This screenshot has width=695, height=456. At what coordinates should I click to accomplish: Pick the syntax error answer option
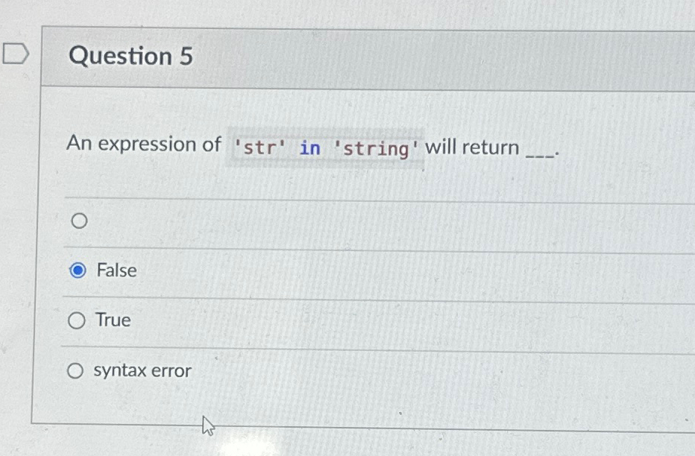75,370
